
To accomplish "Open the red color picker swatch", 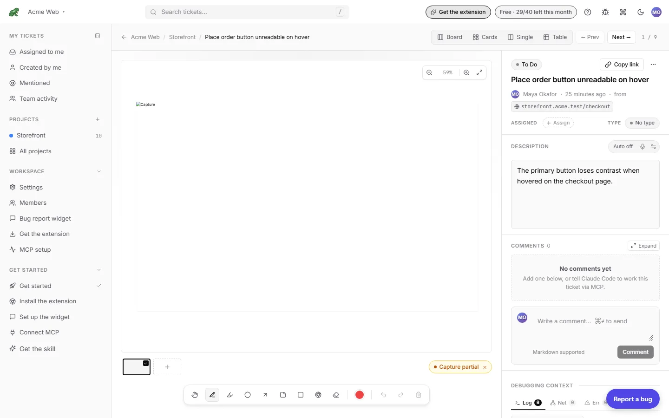I will click(x=360, y=395).
